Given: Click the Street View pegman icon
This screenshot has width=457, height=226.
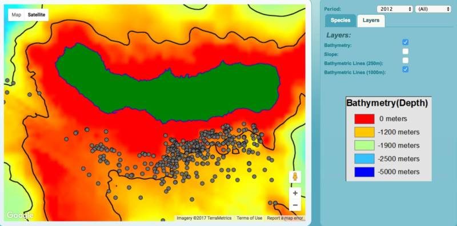Looking at the screenshot, I should pos(295,177).
